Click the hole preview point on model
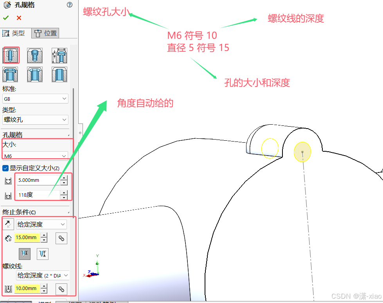Screen dimensions: 383x303 click(x=302, y=152)
